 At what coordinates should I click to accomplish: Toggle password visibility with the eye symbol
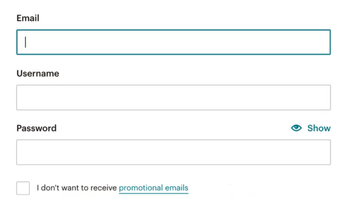(296, 128)
